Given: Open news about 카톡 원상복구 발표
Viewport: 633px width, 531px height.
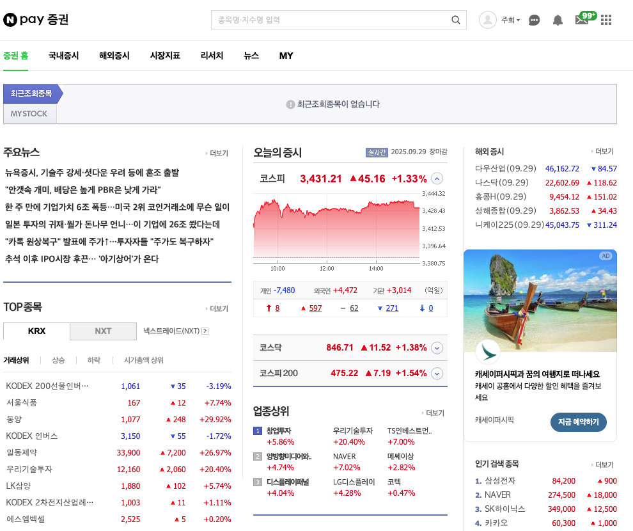Looking at the screenshot, I should point(109,241).
